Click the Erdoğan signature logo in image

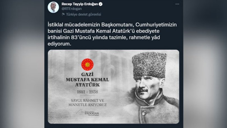click(88, 113)
